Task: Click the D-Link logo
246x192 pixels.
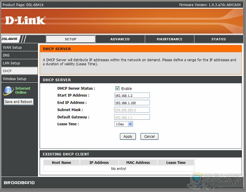Action: [25, 20]
